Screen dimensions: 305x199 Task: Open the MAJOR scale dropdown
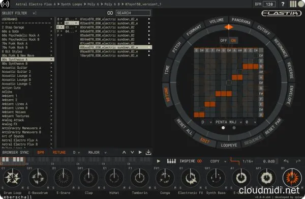click(x=98, y=153)
